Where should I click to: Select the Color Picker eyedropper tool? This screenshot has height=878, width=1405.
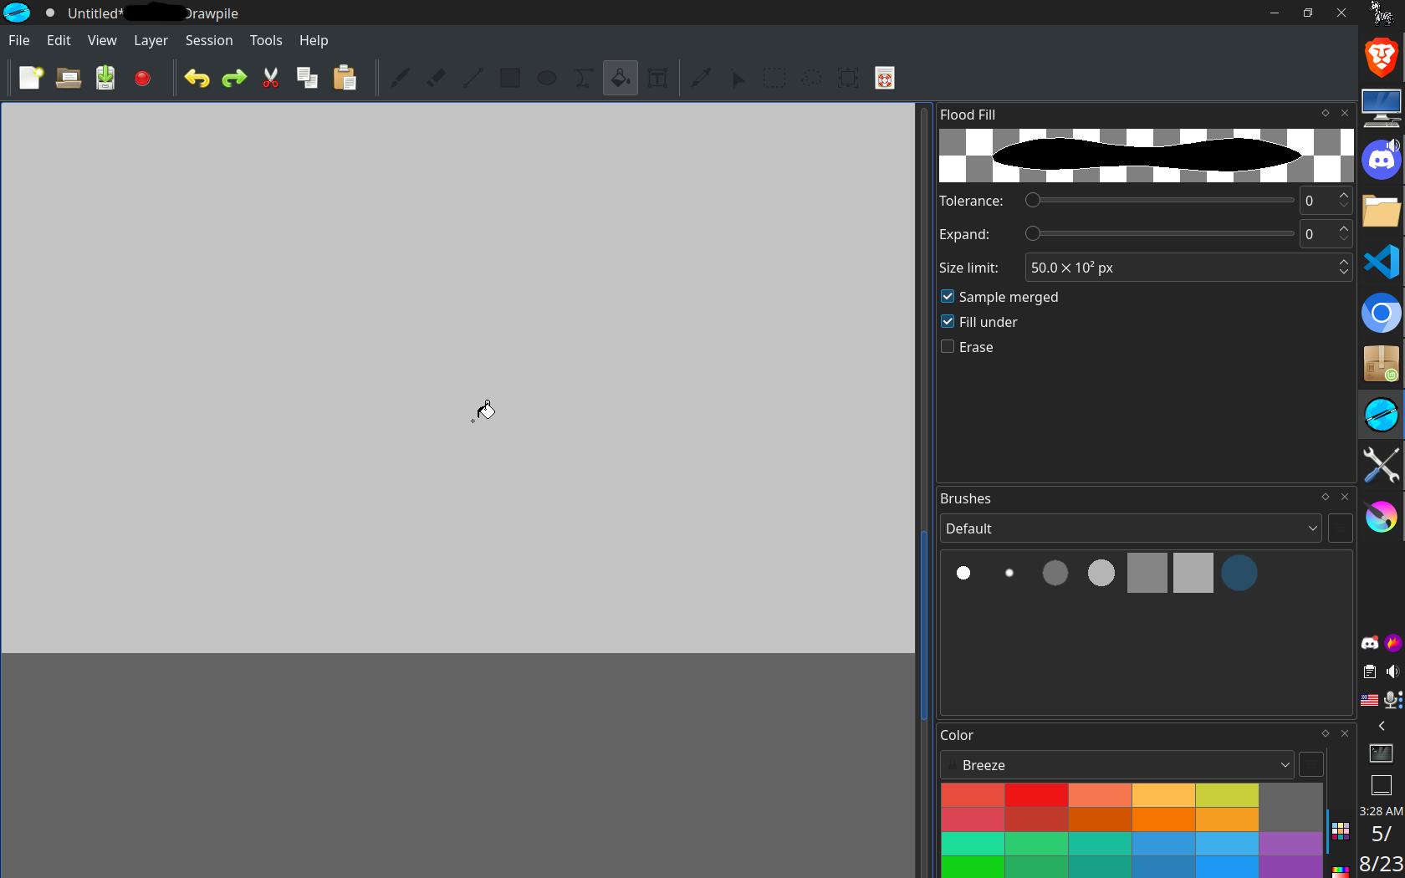[x=701, y=78]
